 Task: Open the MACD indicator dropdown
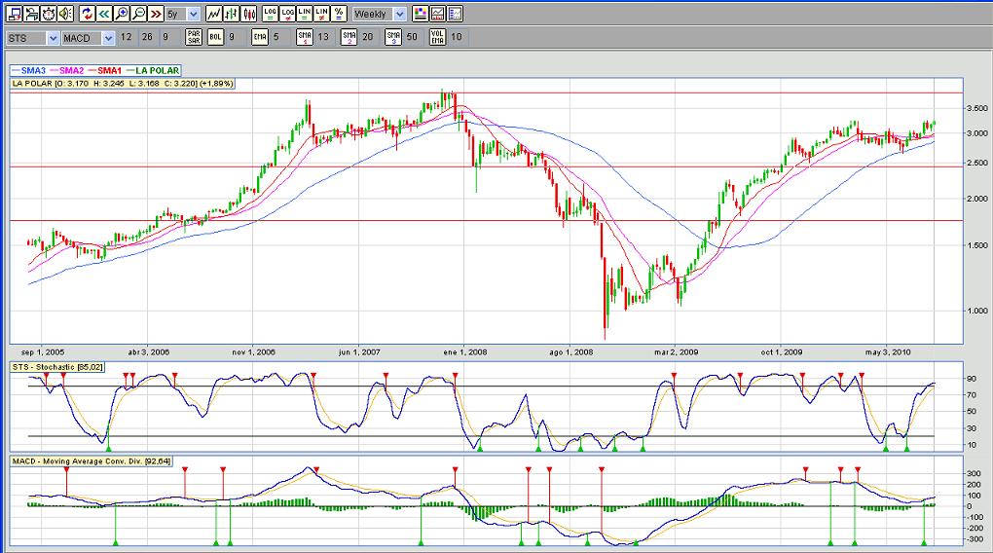tap(109, 37)
